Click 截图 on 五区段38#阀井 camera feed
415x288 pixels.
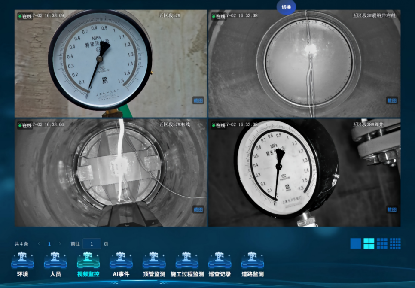click(392, 210)
